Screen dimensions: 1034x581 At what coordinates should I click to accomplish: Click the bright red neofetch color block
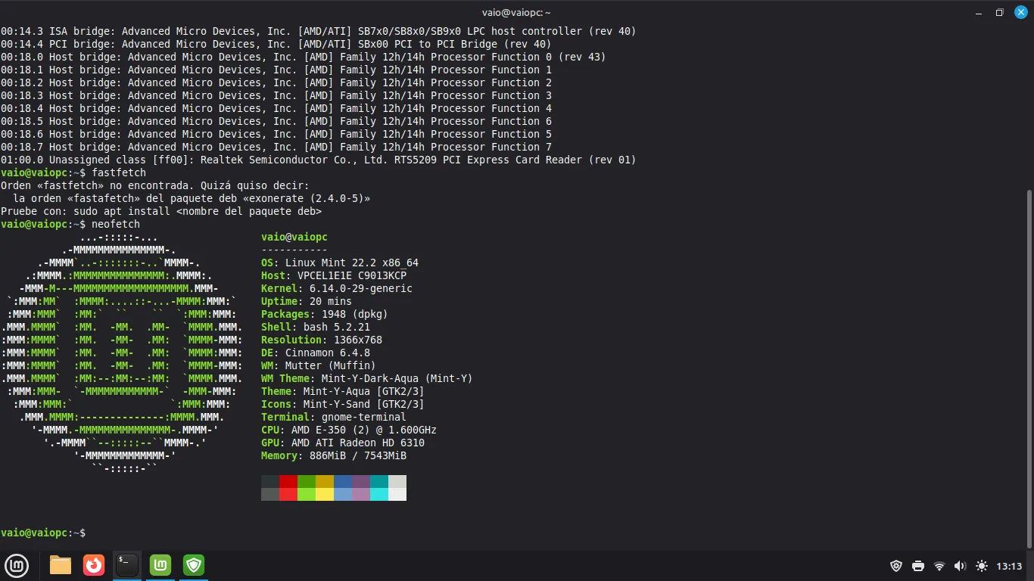[x=288, y=494]
